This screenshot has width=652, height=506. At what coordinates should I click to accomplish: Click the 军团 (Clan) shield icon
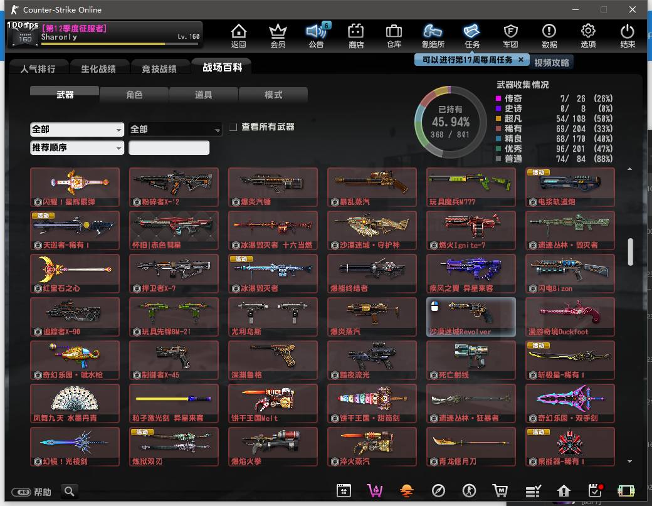click(x=511, y=35)
